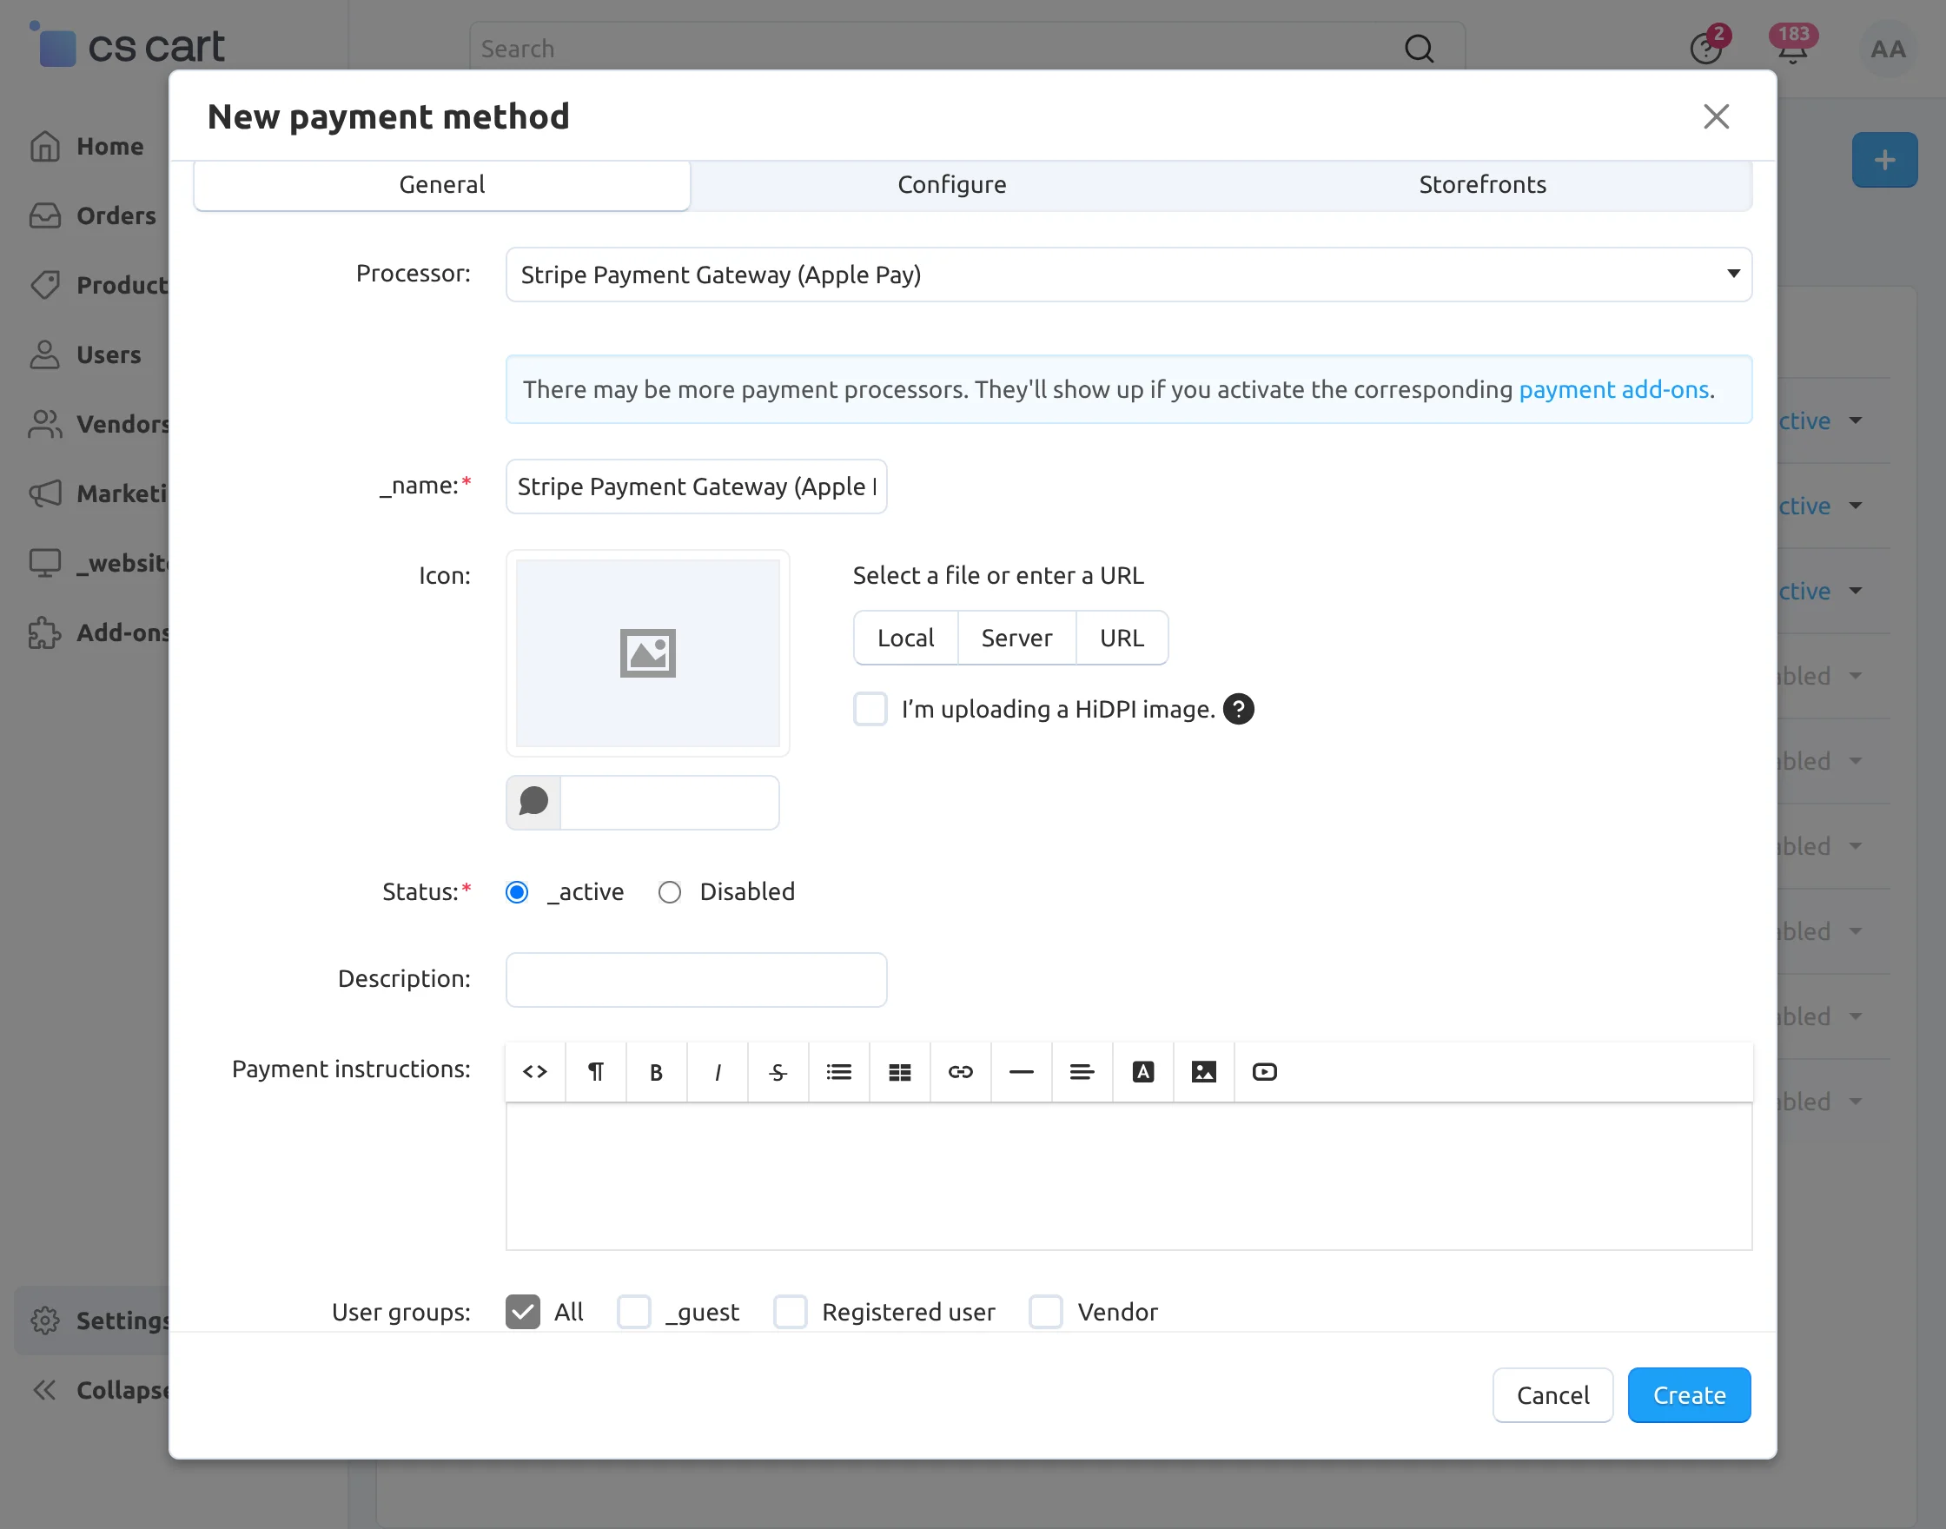Check the Registered user checkbox

791,1312
